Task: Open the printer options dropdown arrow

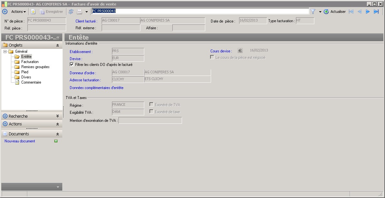Action: click(x=86, y=12)
